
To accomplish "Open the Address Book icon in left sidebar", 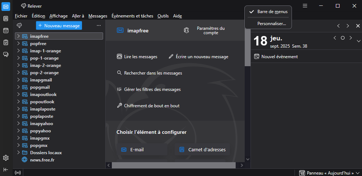I will 6,18.
